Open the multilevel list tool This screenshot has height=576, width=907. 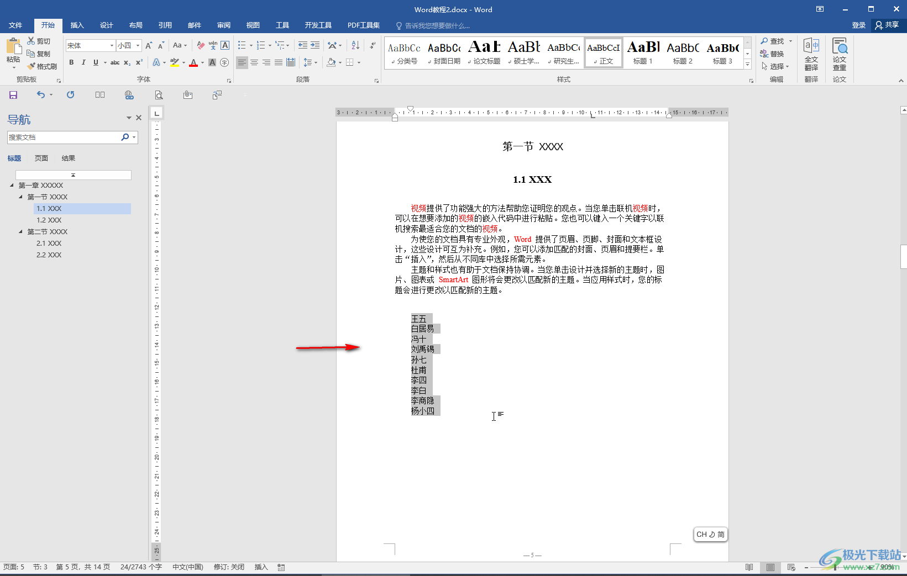point(281,45)
